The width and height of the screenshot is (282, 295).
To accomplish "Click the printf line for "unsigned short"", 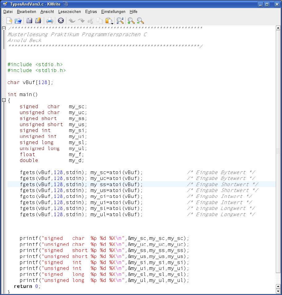I will 104,257.
